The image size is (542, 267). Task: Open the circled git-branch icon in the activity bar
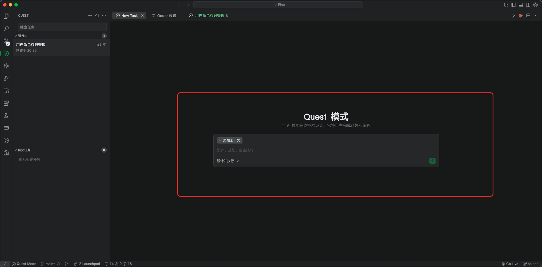click(6, 140)
